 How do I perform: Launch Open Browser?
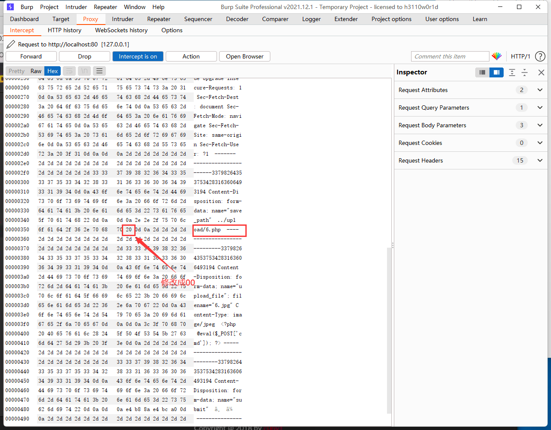click(x=245, y=56)
